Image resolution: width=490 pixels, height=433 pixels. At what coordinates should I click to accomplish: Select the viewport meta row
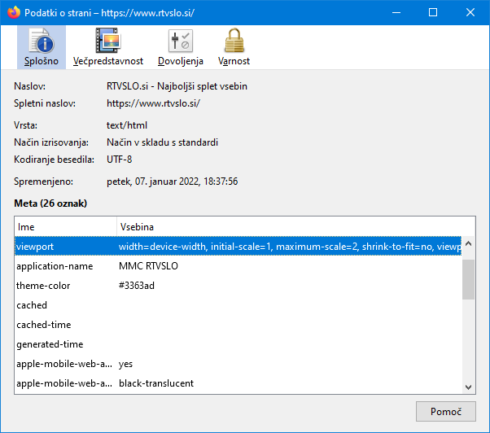pyautogui.click(x=238, y=247)
